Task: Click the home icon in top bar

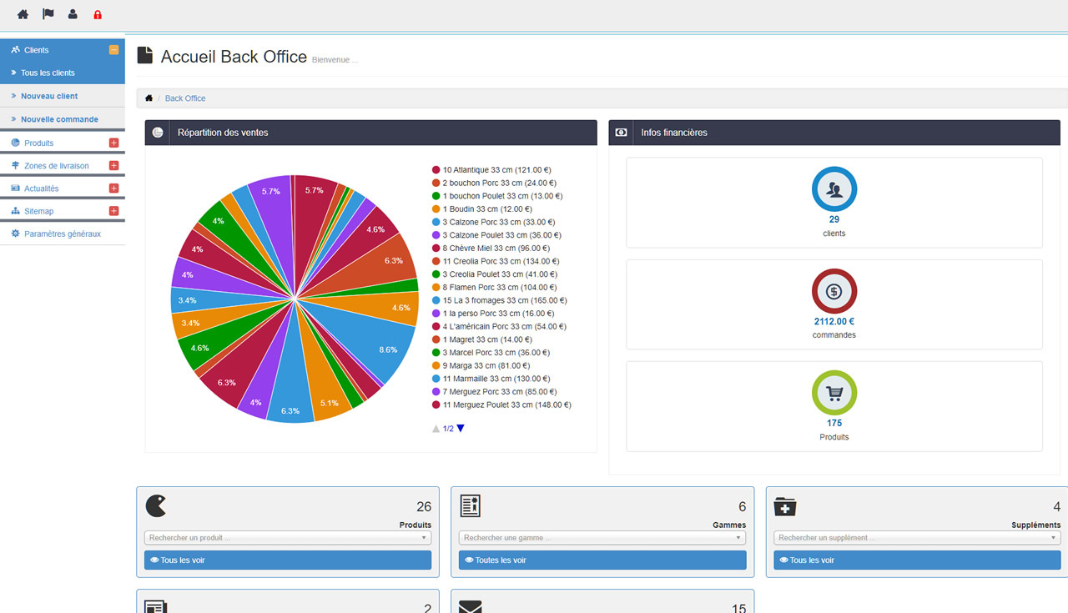Action: pyautogui.click(x=23, y=14)
